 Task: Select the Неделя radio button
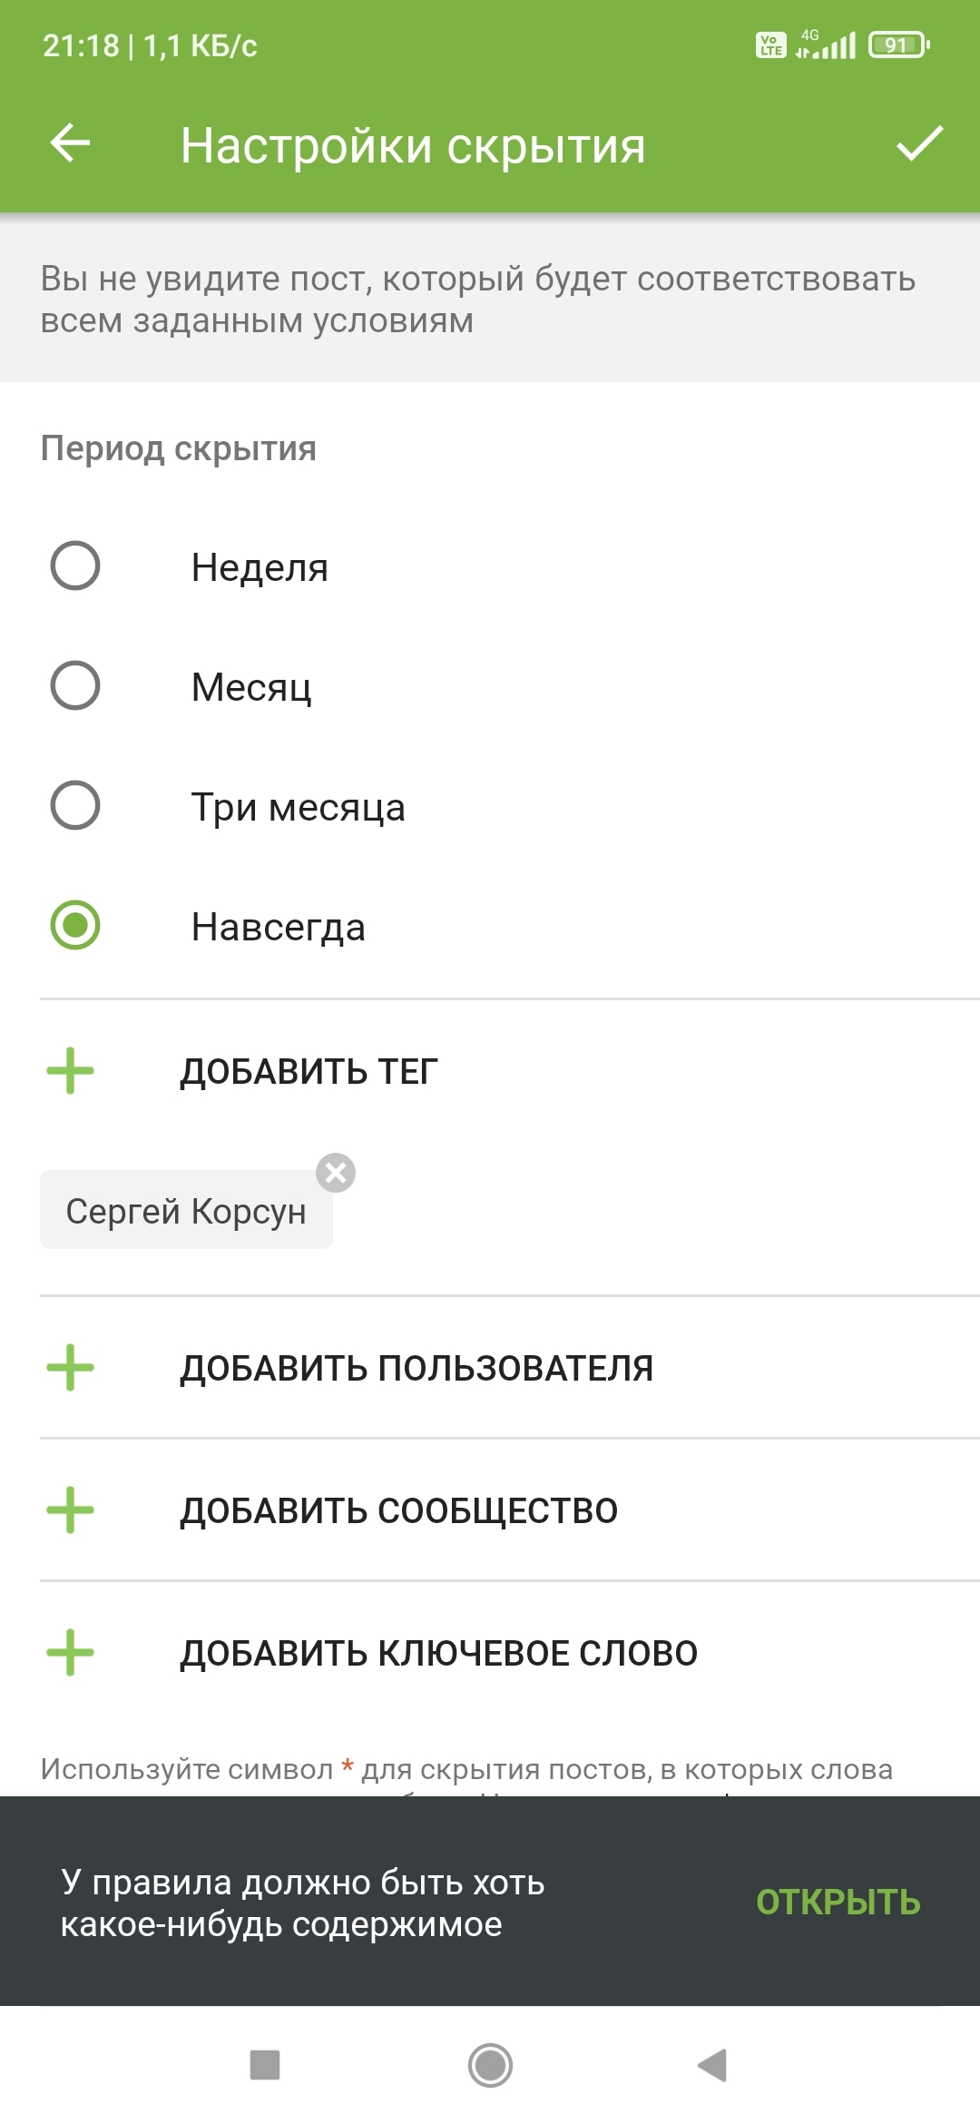pyautogui.click(x=75, y=566)
